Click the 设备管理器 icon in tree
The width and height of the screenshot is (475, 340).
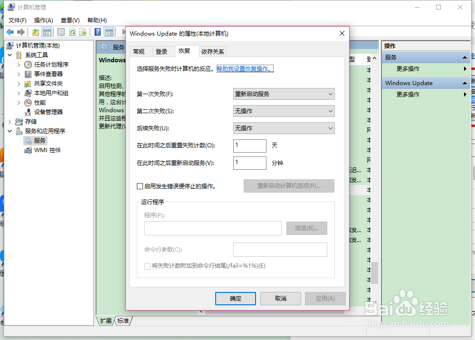click(28, 112)
